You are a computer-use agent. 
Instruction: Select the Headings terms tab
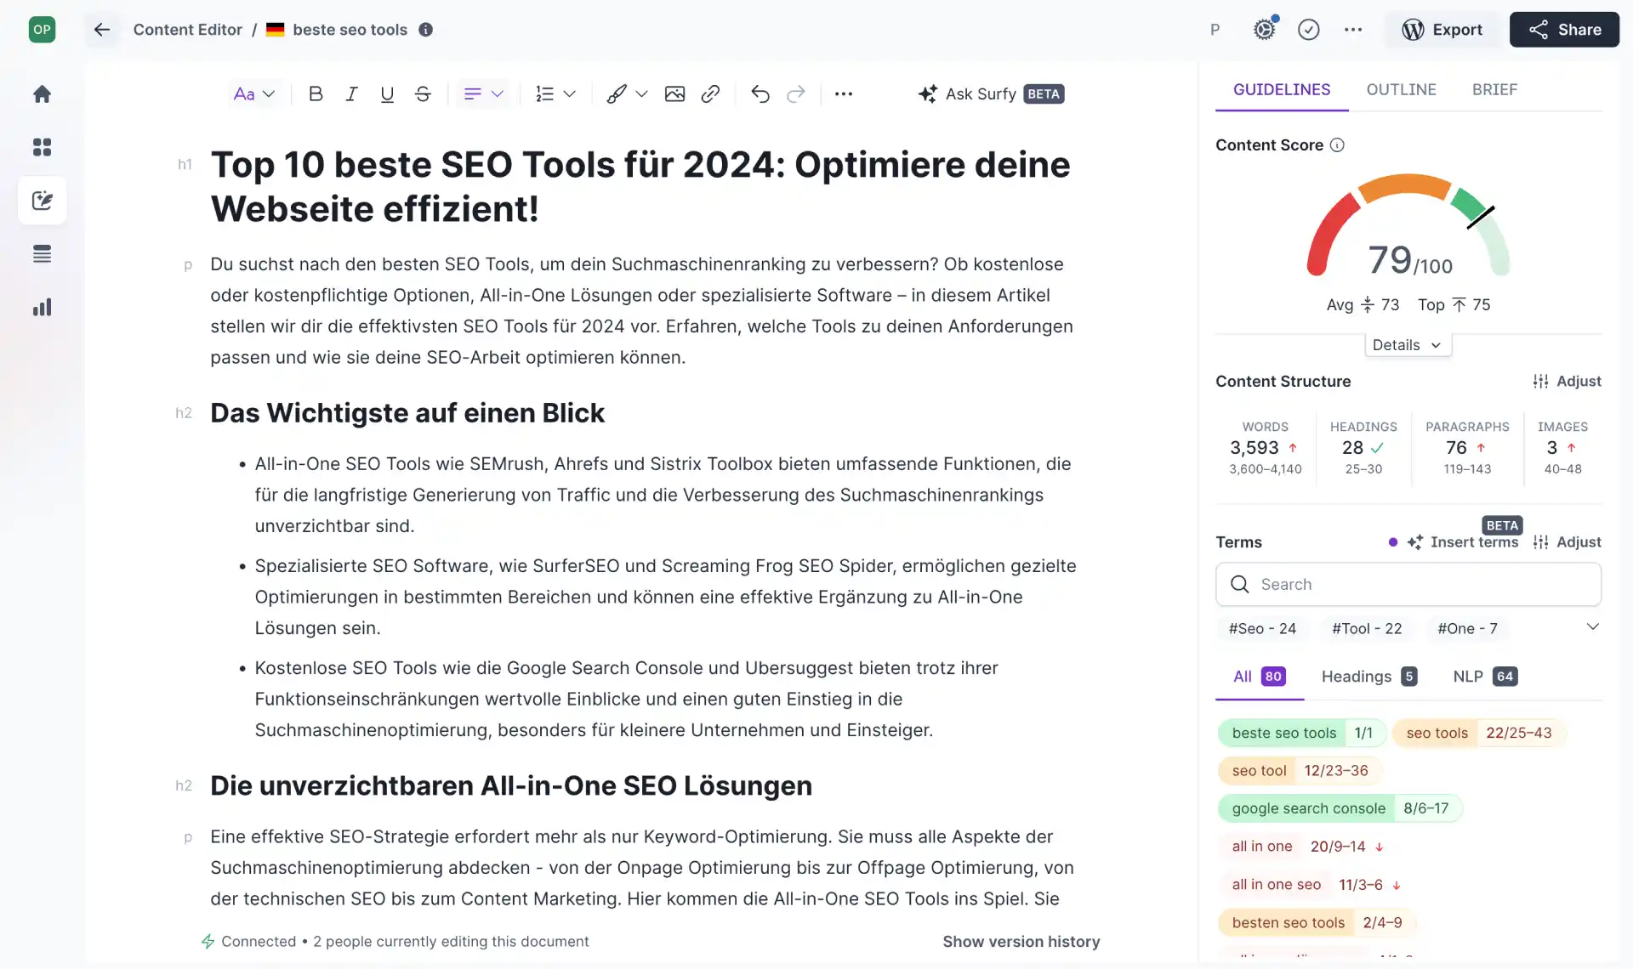1368,677
